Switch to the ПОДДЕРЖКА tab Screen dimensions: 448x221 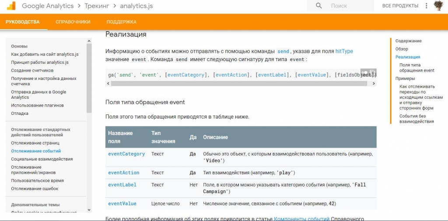(122, 22)
